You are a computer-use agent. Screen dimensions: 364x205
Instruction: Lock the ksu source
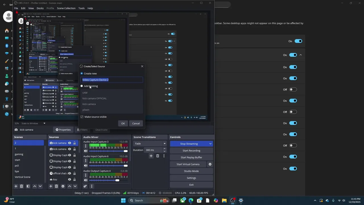pyautogui.click(x=75, y=179)
